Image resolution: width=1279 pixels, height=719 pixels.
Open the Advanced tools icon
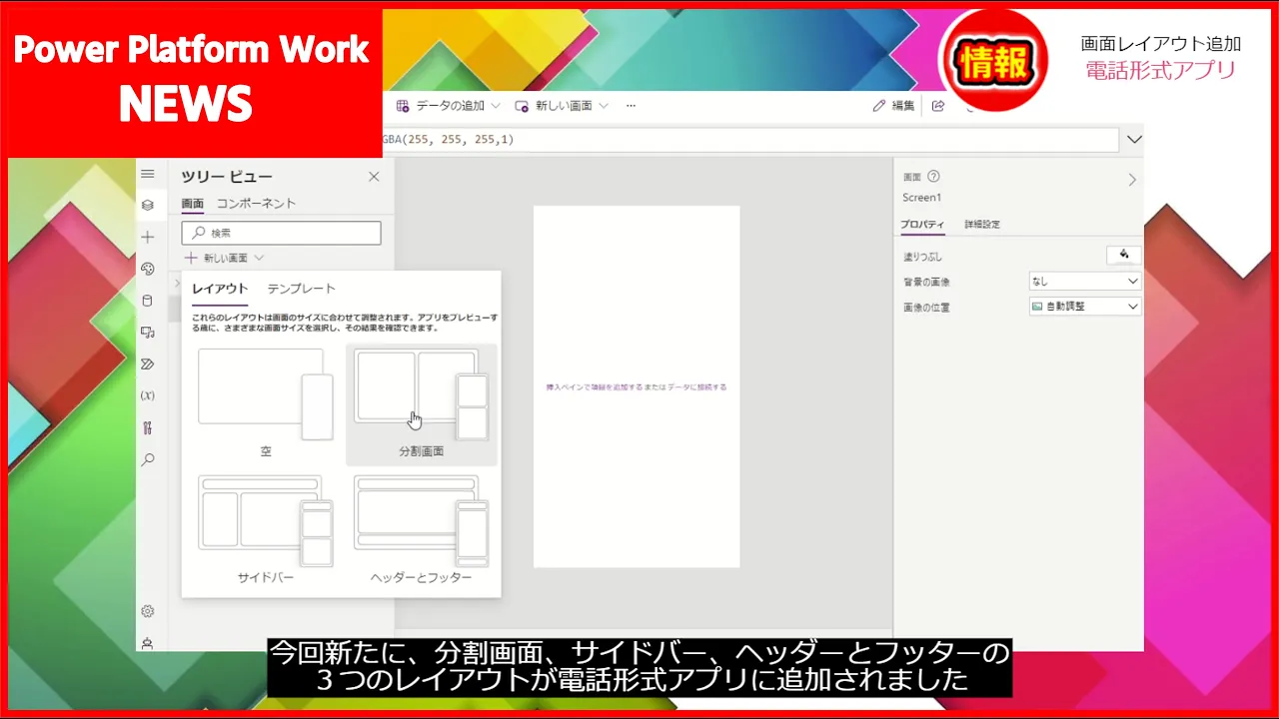(x=148, y=428)
